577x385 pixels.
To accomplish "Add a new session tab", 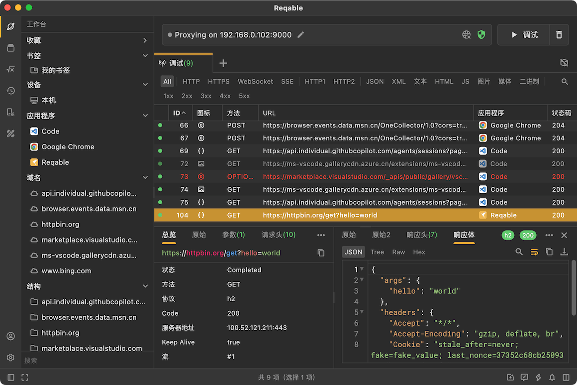I will (223, 63).
